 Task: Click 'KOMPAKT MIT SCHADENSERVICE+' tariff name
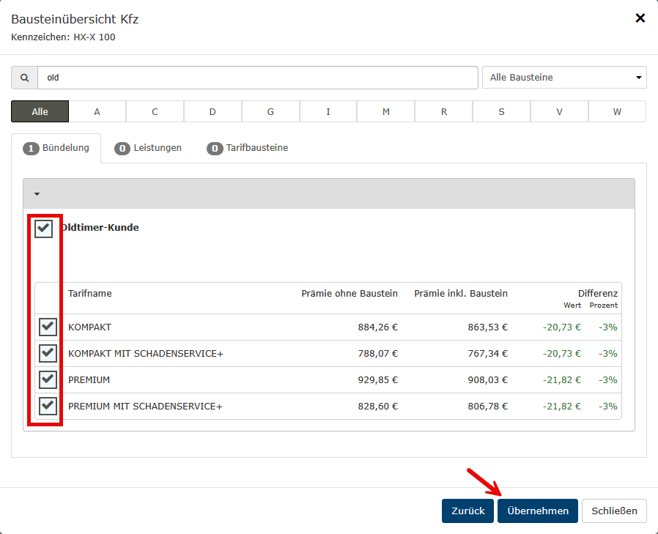point(146,354)
